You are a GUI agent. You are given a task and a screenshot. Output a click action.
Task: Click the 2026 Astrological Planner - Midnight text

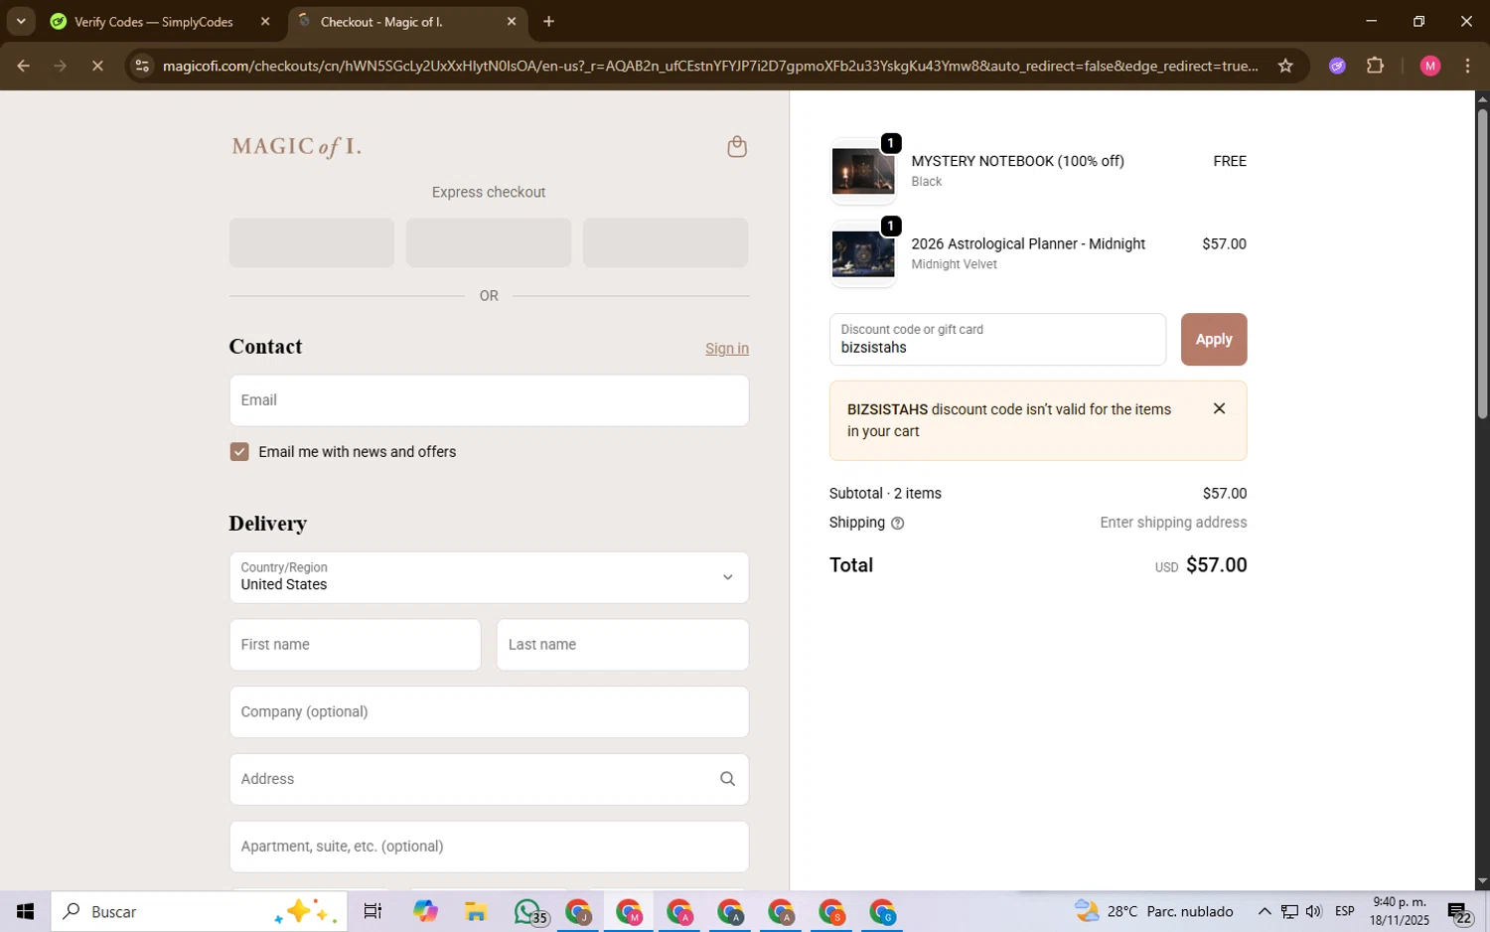(x=1028, y=243)
